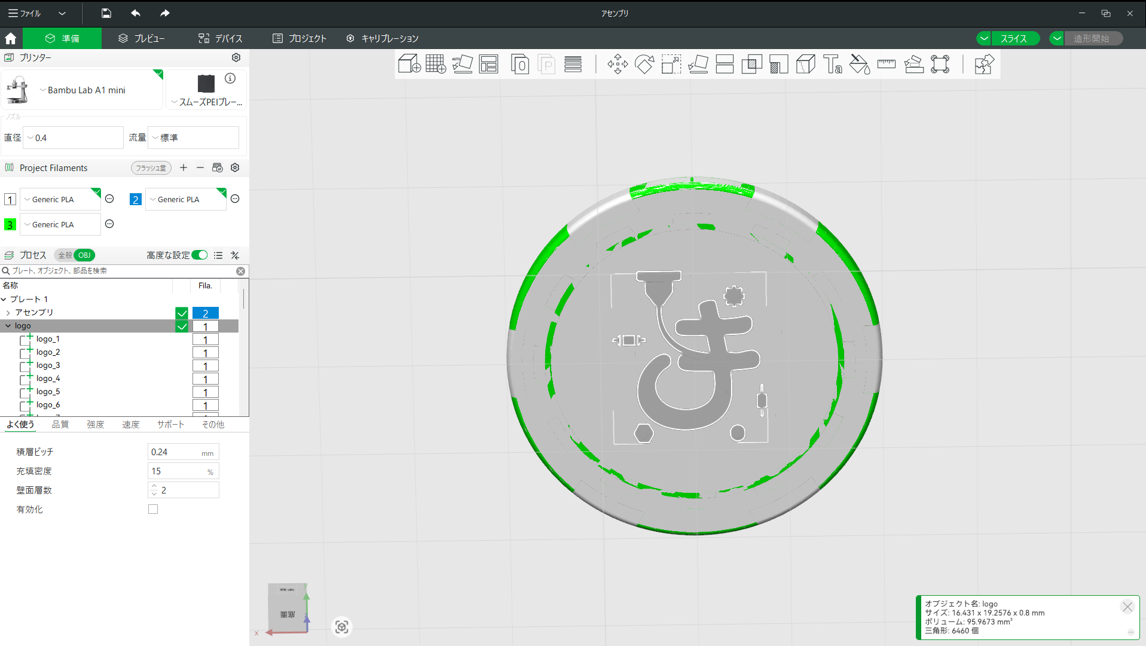1146x646 pixels.
Task: Open the Bambu Lab A1 mini printer dropdown
Action: click(x=82, y=90)
